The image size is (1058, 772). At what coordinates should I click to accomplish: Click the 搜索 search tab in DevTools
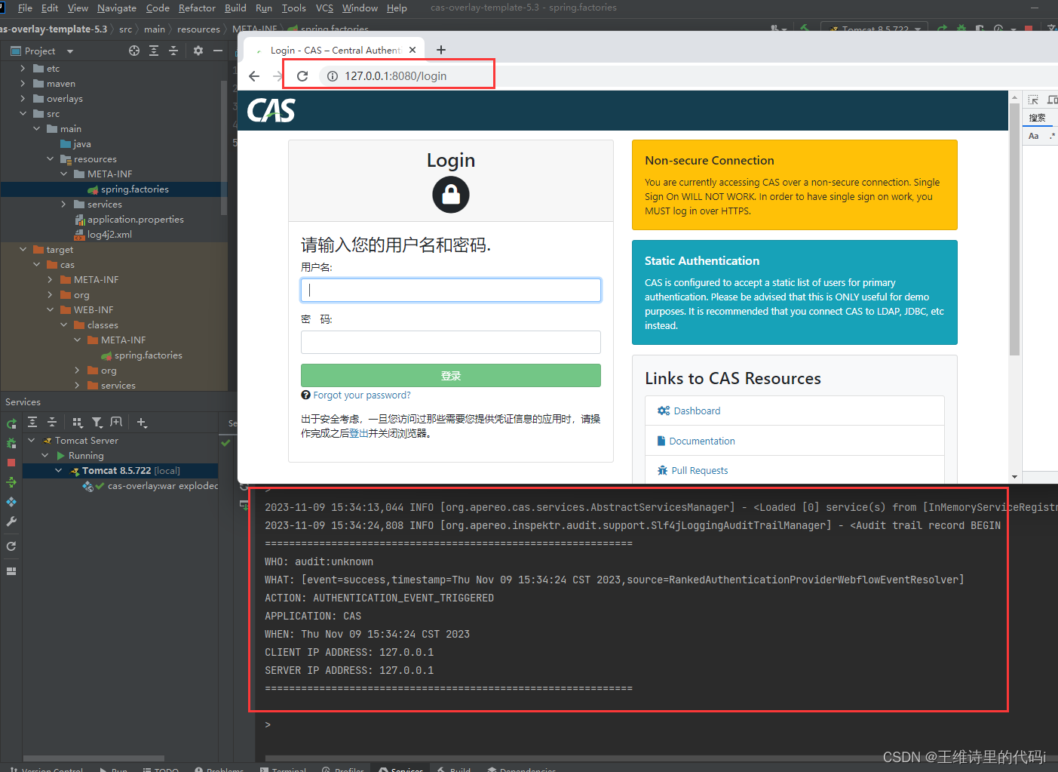click(1038, 118)
